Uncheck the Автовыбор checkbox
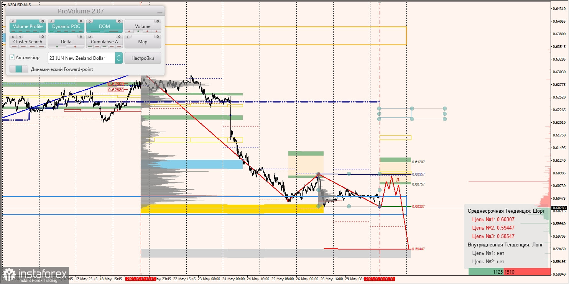 (12, 57)
